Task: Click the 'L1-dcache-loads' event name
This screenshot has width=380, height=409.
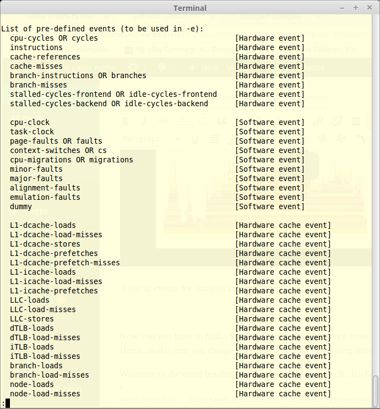Action: pyautogui.click(x=43, y=225)
